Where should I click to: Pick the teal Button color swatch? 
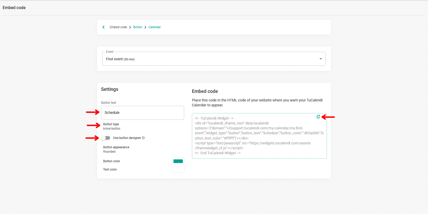point(178,161)
